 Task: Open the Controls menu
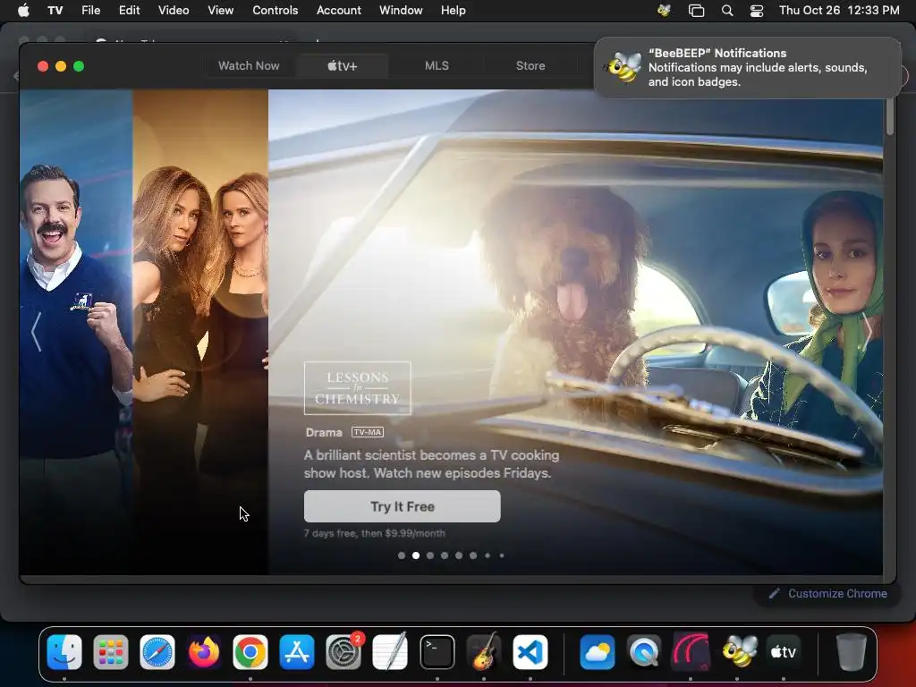click(276, 10)
